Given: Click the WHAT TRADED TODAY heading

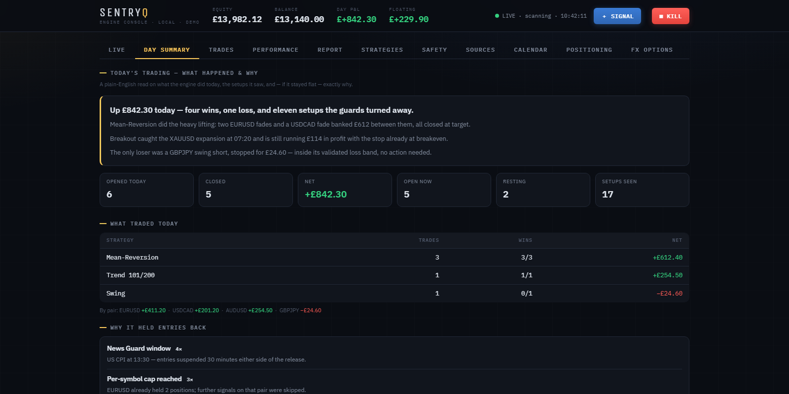Looking at the screenshot, I should [144, 223].
